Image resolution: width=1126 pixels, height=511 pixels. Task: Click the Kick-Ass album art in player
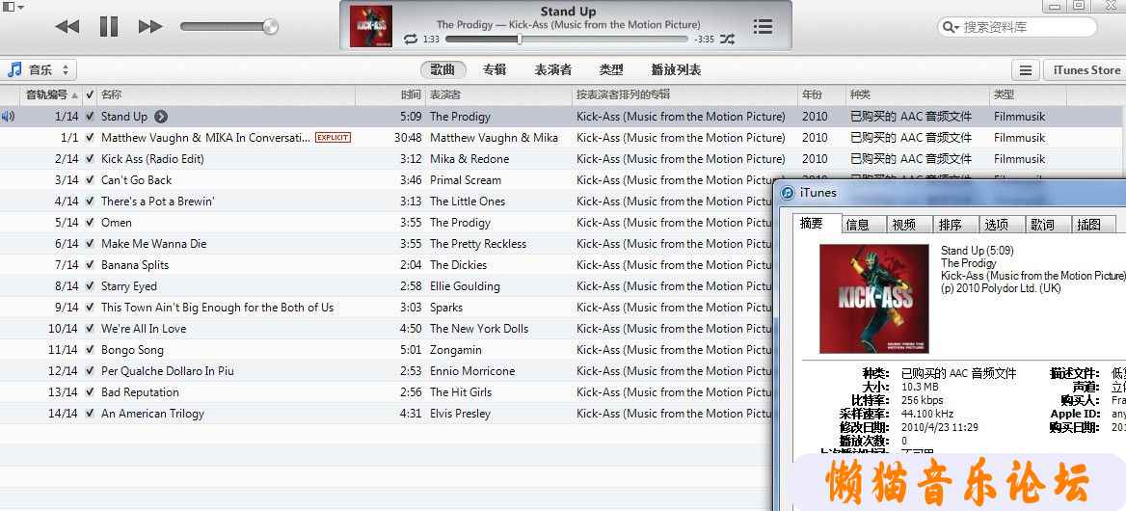click(371, 27)
